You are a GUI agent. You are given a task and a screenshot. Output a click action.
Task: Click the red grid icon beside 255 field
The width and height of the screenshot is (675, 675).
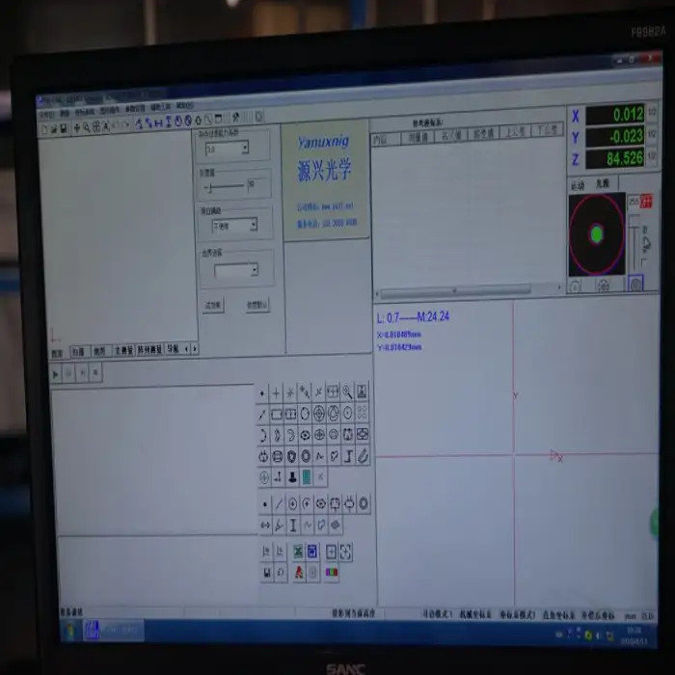coord(646,201)
